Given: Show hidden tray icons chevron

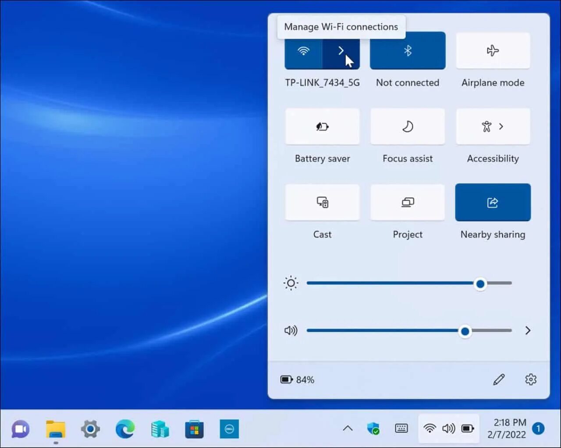Looking at the screenshot, I should 348,428.
